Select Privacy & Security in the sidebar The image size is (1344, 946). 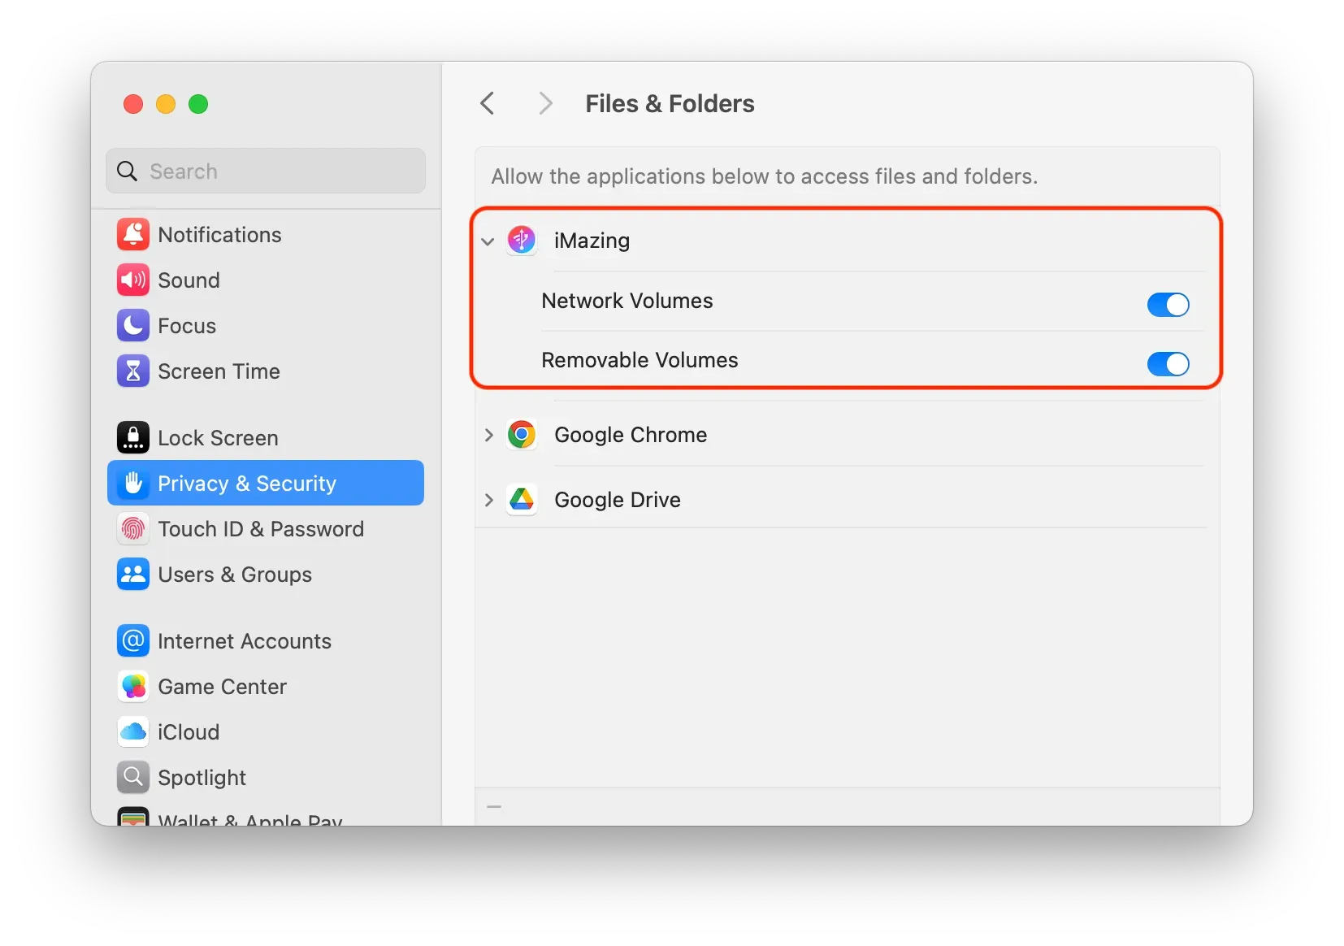coord(246,483)
